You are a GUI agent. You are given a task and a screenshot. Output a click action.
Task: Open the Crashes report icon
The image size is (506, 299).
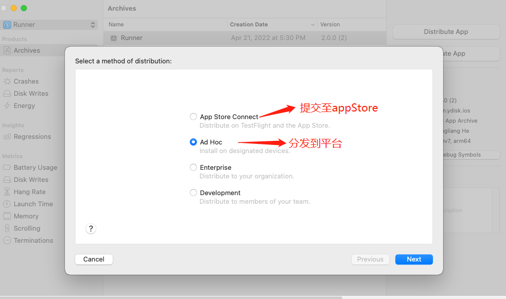7,82
